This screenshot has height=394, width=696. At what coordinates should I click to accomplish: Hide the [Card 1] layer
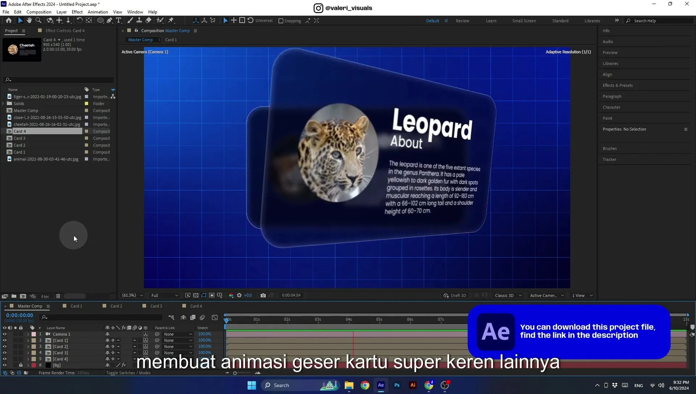coord(4,340)
